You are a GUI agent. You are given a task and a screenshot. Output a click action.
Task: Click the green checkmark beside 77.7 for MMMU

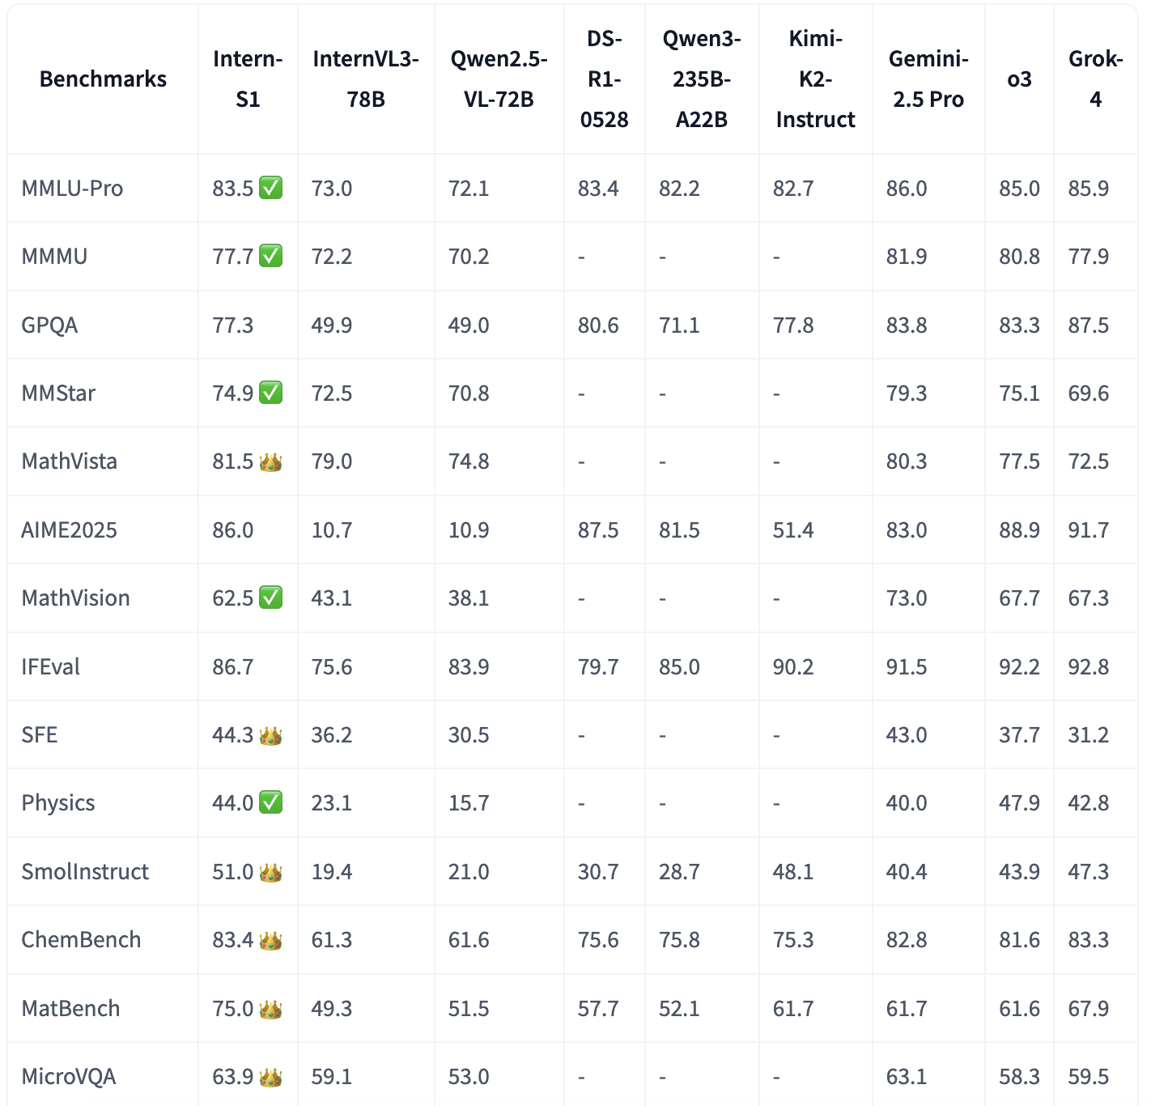tap(270, 257)
